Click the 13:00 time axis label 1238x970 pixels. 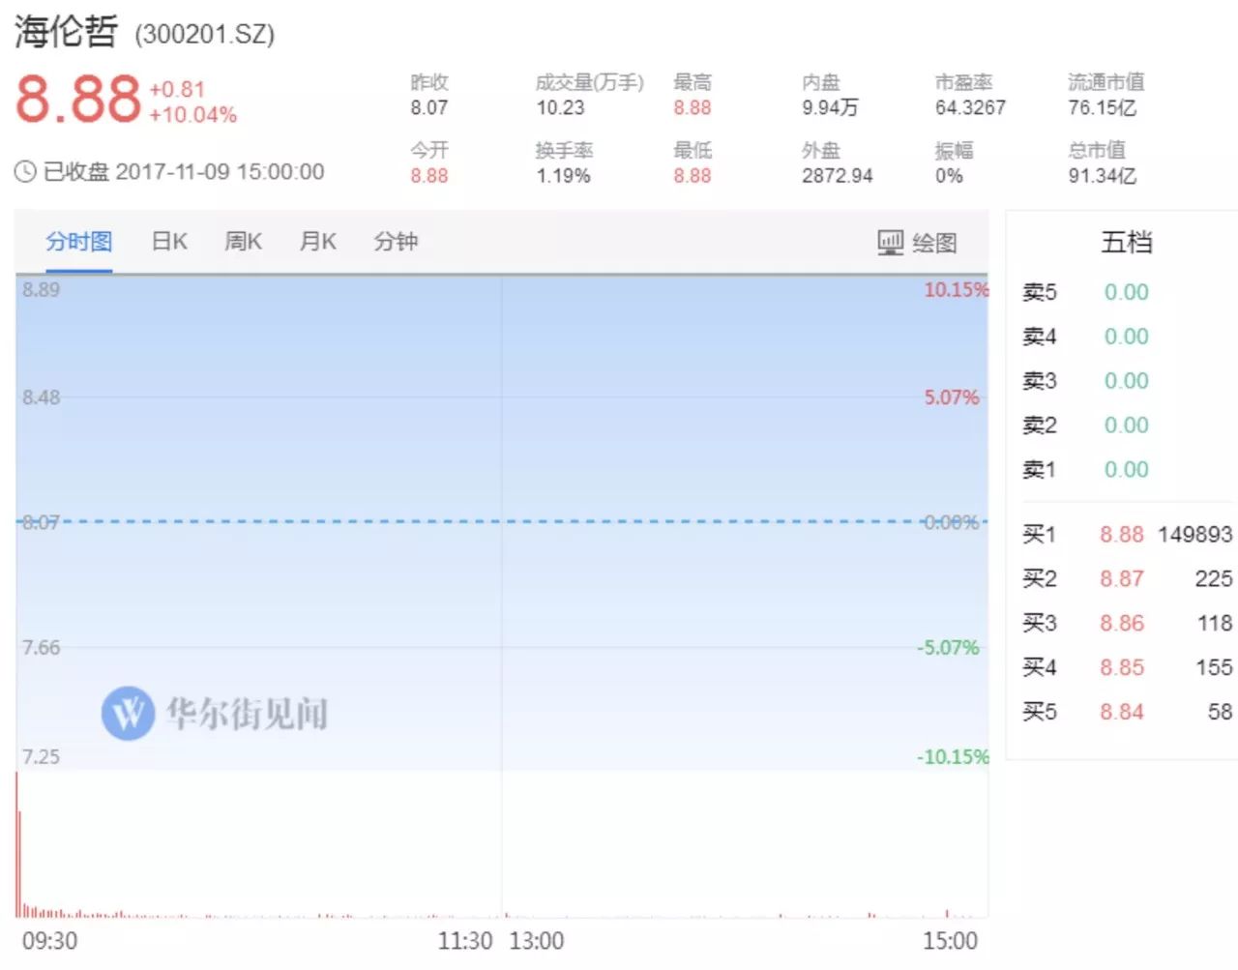click(536, 941)
